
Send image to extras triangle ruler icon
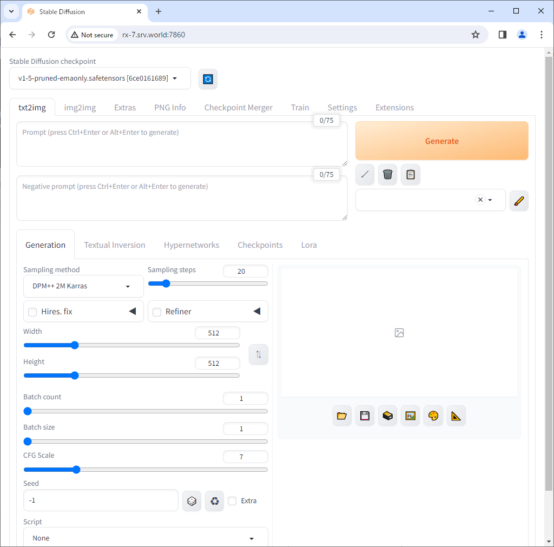tap(456, 416)
